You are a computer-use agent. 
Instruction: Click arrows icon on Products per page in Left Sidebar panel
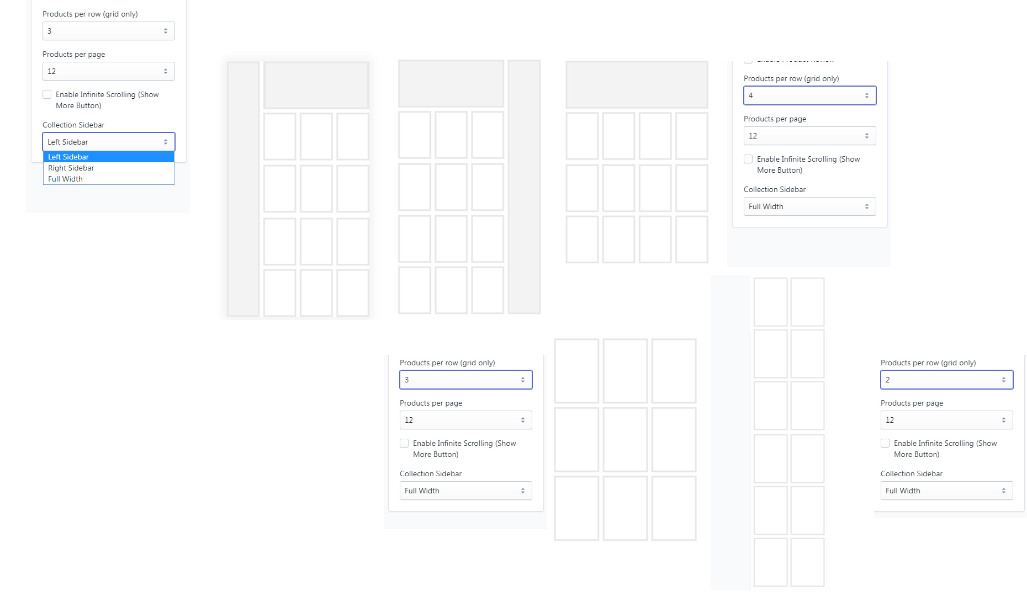coord(166,71)
